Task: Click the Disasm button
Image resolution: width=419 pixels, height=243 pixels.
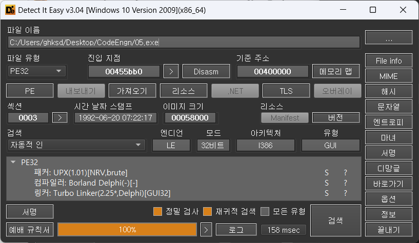Action: pyautogui.click(x=206, y=71)
